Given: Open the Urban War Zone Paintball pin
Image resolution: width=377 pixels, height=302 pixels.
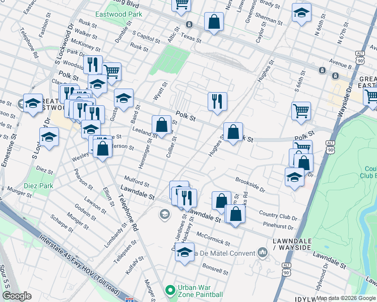Looking at the screenshot, I should (x=170, y=290).
